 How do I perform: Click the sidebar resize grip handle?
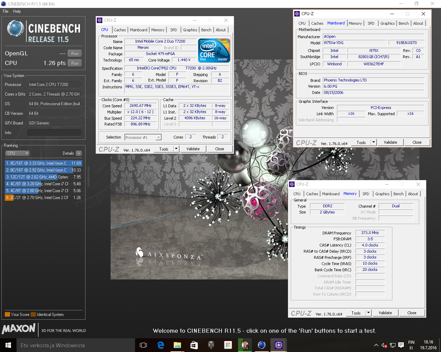[x=88, y=177]
